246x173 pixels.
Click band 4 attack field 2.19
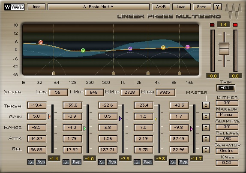click(144, 139)
